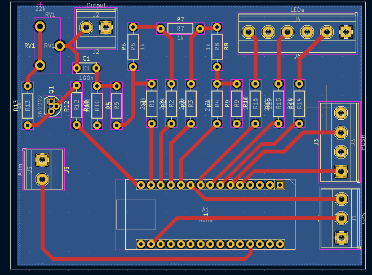Select resistor R9 footprint
Viewport: 372px width, 275px height.
[237, 103]
